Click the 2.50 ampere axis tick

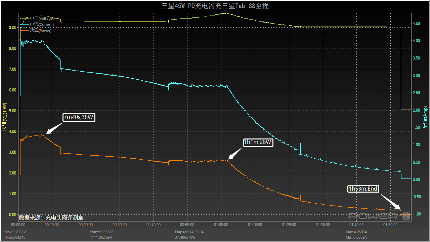pyautogui.click(x=416, y=93)
